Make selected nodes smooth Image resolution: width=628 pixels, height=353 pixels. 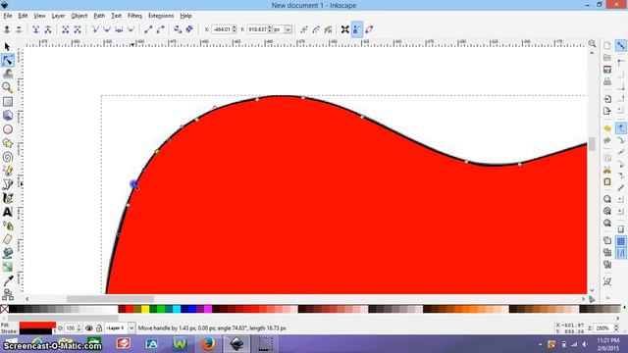coord(107,29)
